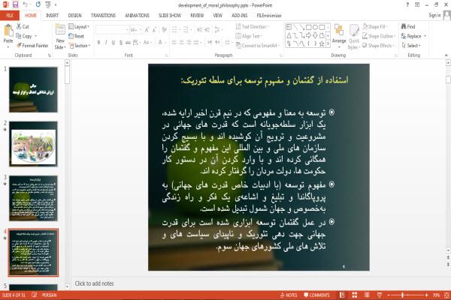This screenshot has height=300, width=451.
Task: Click Convert to SmartArt icon
Action: 238,45
